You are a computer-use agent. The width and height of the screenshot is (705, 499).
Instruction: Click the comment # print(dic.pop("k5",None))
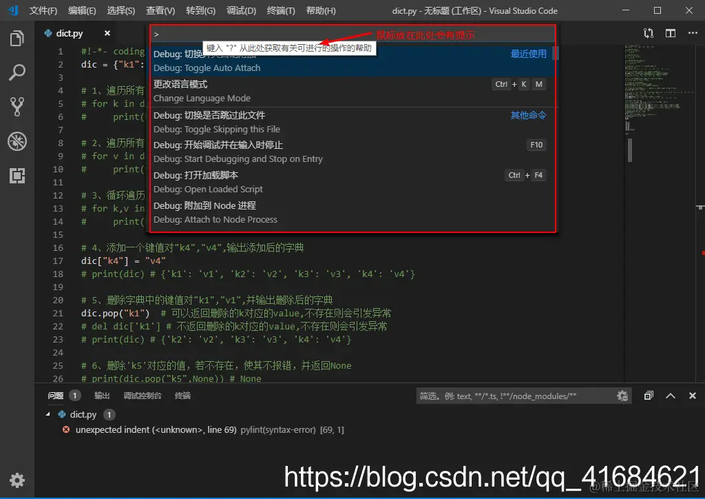pos(171,378)
